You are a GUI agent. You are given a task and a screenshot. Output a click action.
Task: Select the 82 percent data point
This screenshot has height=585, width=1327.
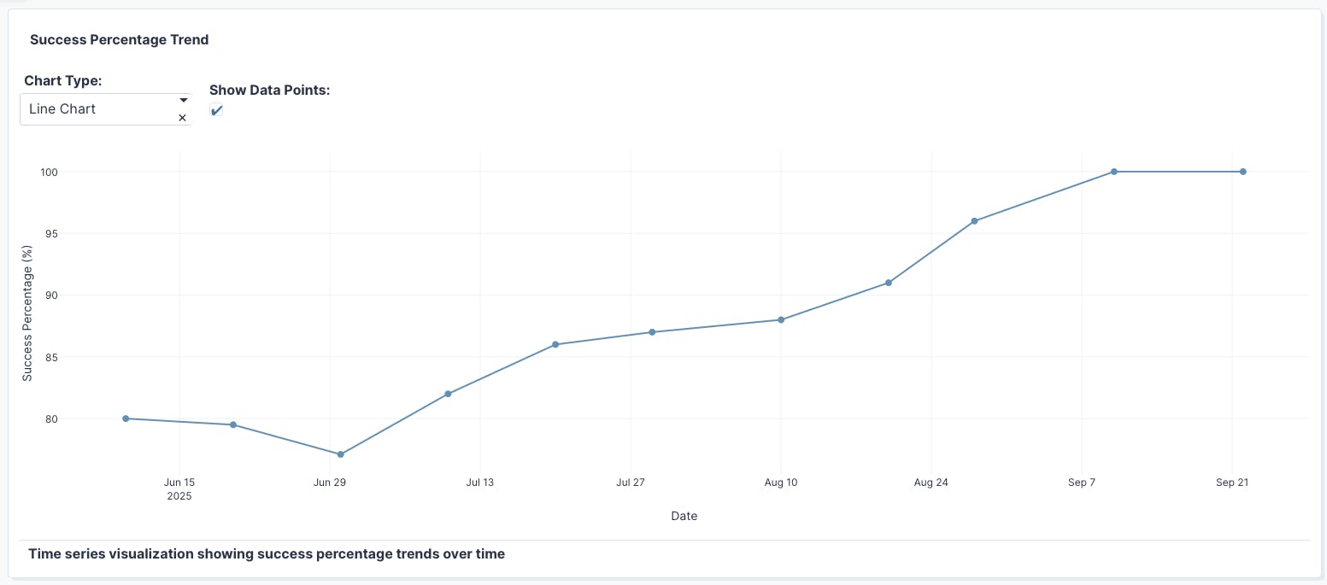coord(448,394)
